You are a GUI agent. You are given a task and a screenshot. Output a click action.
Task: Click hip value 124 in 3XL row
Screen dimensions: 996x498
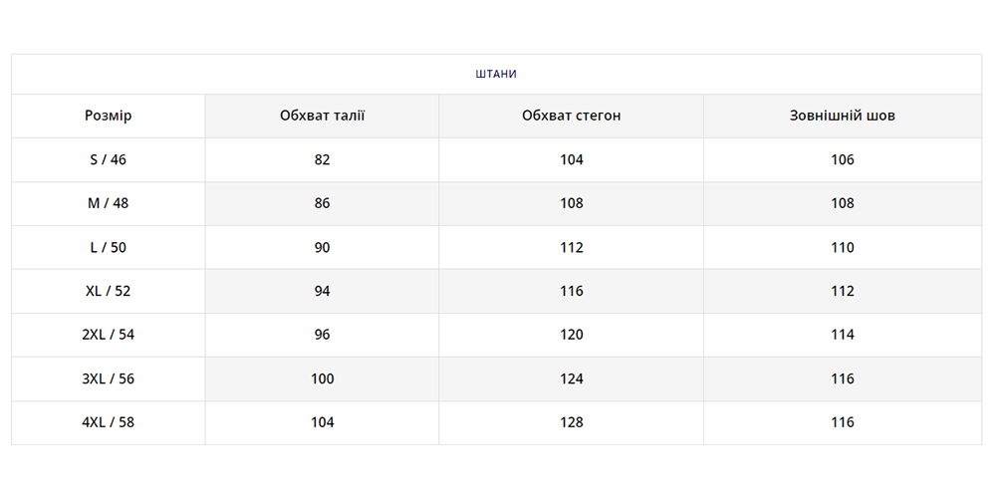[x=571, y=378]
